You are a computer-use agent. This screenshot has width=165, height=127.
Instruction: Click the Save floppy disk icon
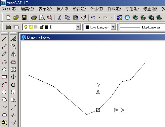(24, 18)
